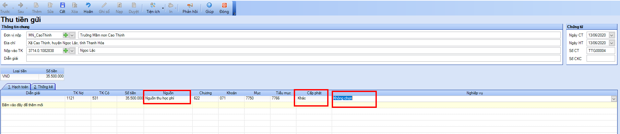Viewport: 620px width, 134px height.
Task: Add new account beside Nộp vào TK
Action: click(66, 51)
